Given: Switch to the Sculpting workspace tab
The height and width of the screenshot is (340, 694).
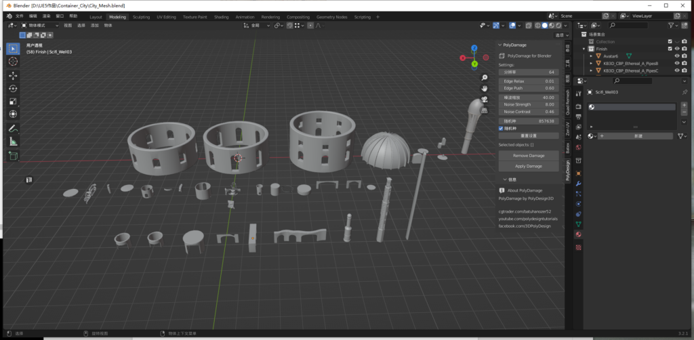Looking at the screenshot, I should click(x=141, y=17).
